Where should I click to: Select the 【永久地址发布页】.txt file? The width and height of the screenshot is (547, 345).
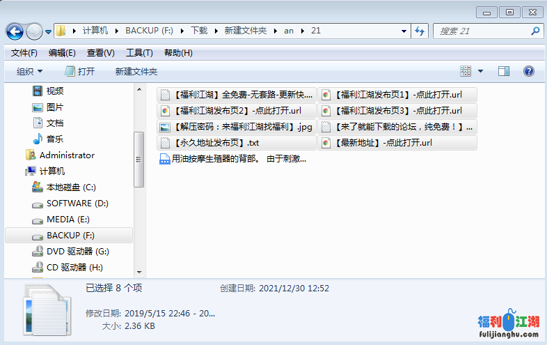pyautogui.click(x=215, y=143)
